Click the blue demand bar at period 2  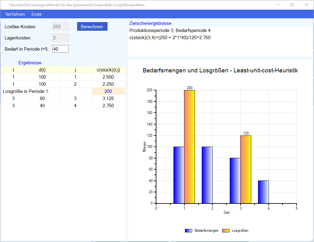[207, 175]
